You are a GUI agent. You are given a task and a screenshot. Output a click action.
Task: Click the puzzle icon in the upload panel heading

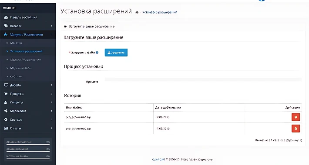tap(65, 26)
